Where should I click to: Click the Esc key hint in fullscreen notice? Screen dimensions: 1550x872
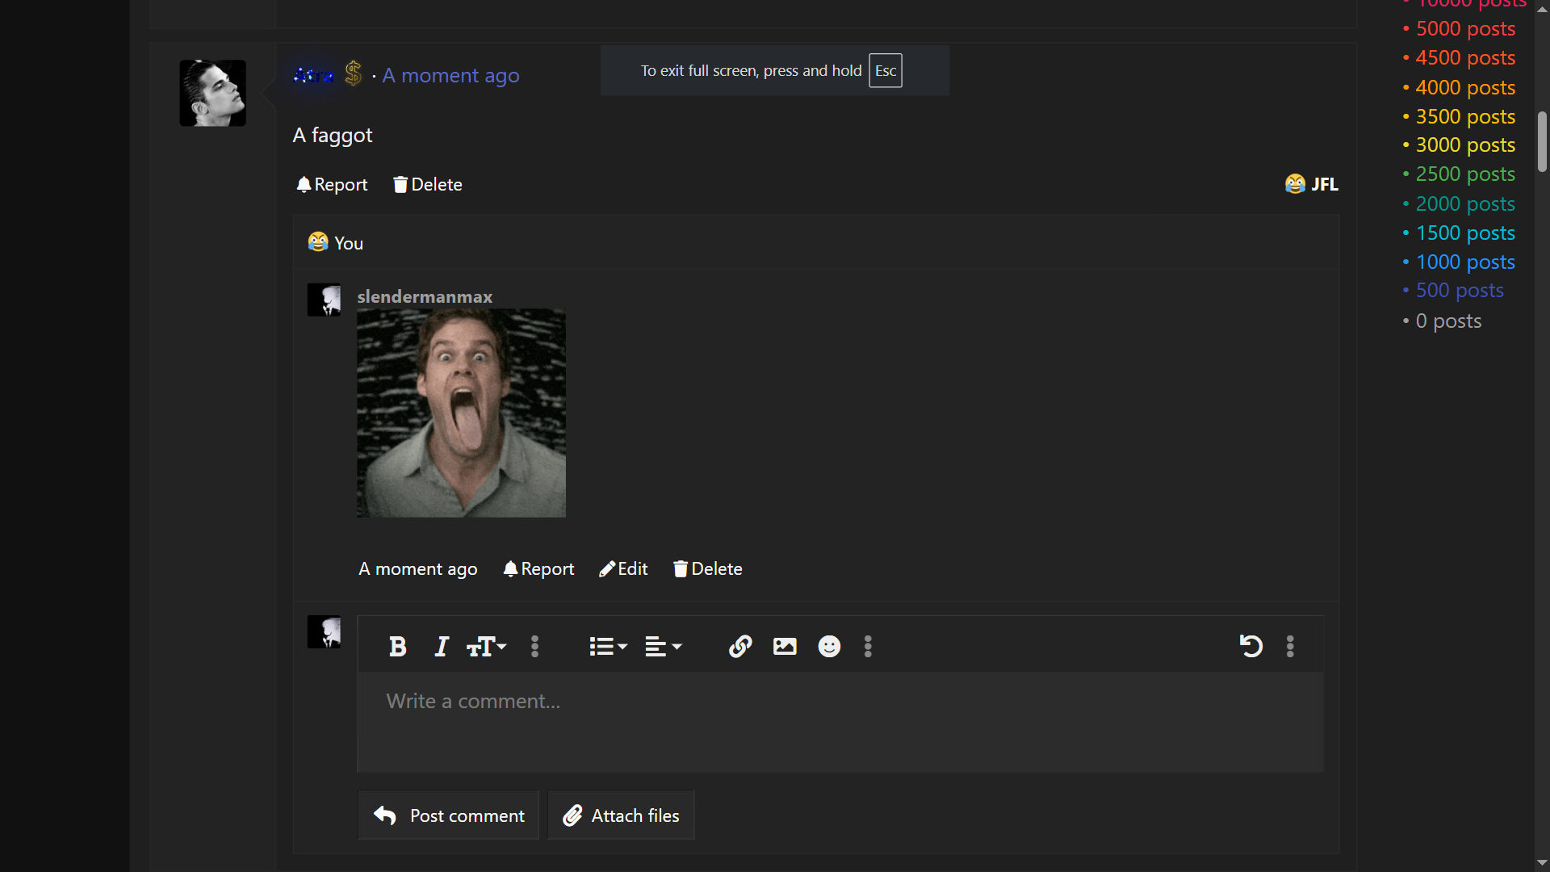(x=886, y=71)
